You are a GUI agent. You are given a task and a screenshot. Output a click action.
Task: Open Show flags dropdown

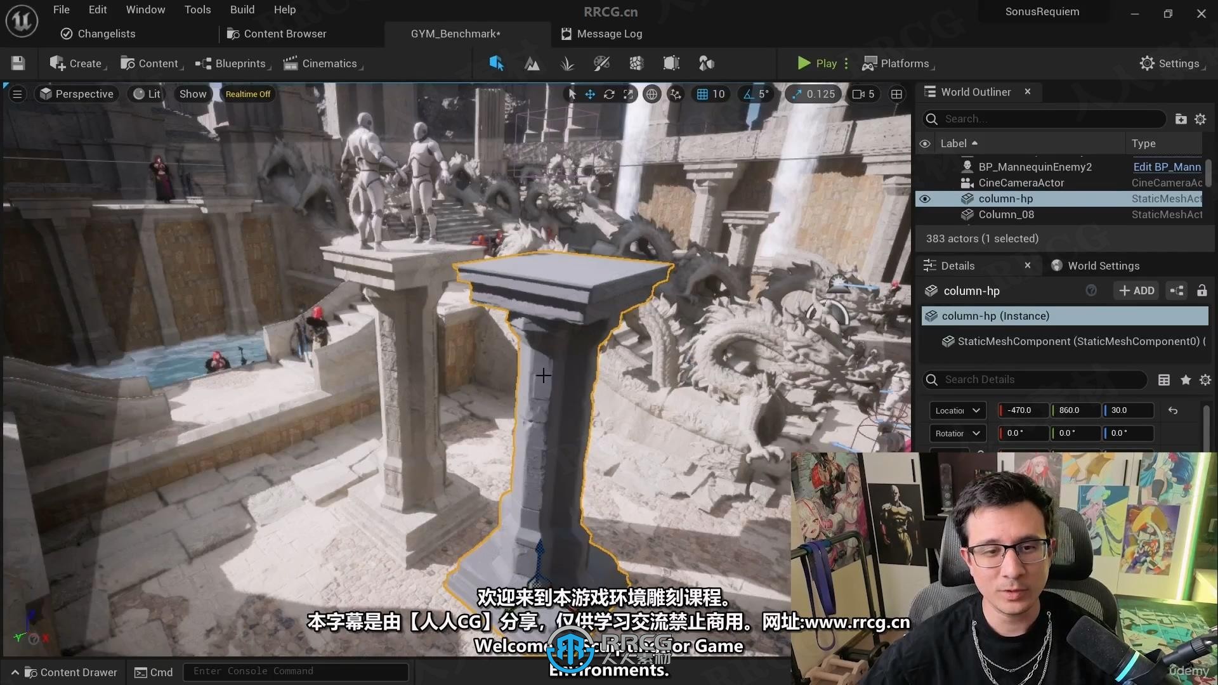[193, 94]
